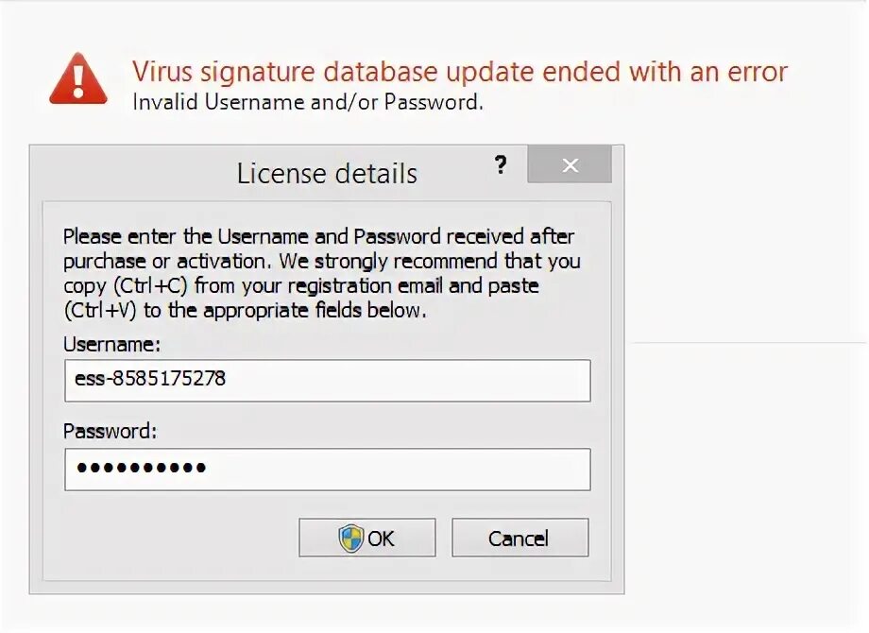Click the red warning triangle icon
Viewport: 869px width, 633px height.
click(78, 79)
